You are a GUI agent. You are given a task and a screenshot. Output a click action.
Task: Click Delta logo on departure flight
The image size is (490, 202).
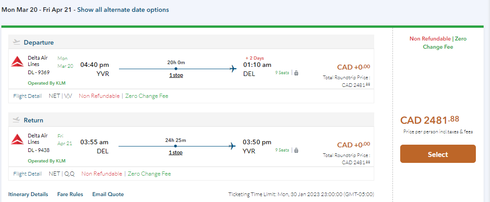tap(17, 62)
